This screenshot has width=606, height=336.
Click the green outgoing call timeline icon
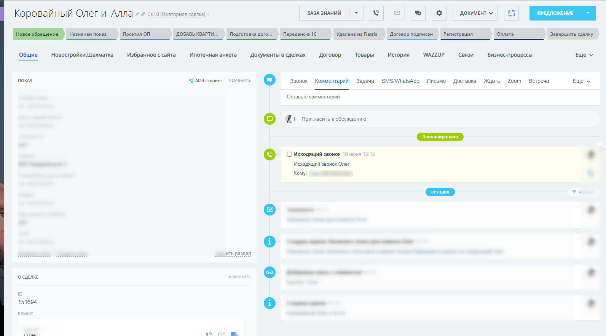pyautogui.click(x=270, y=154)
